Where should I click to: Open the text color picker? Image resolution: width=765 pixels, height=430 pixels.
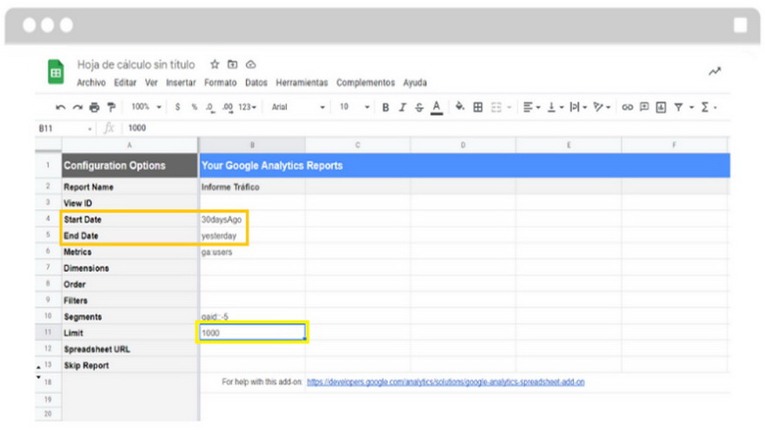(436, 108)
